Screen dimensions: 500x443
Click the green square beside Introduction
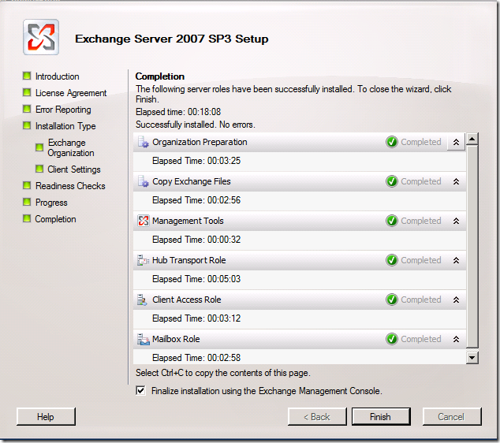pyautogui.click(x=27, y=76)
